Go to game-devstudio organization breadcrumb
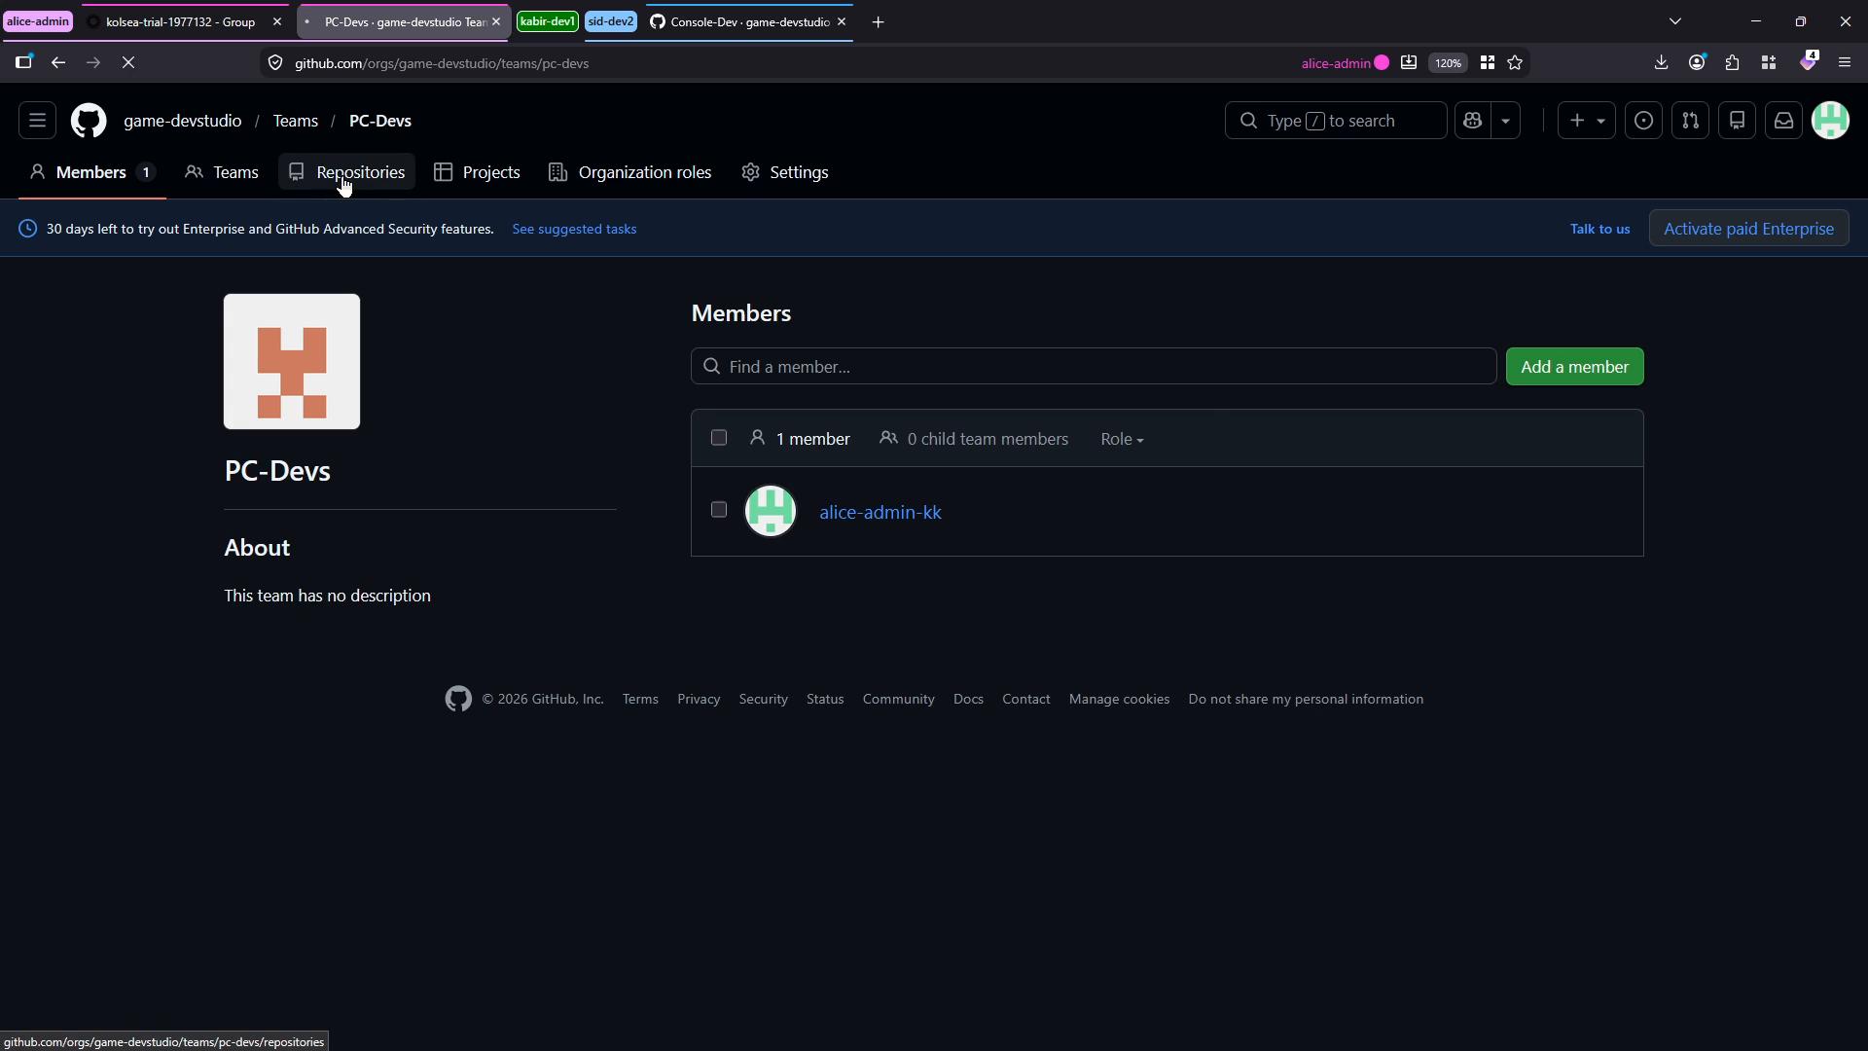This screenshot has height=1051, width=1868. [182, 121]
